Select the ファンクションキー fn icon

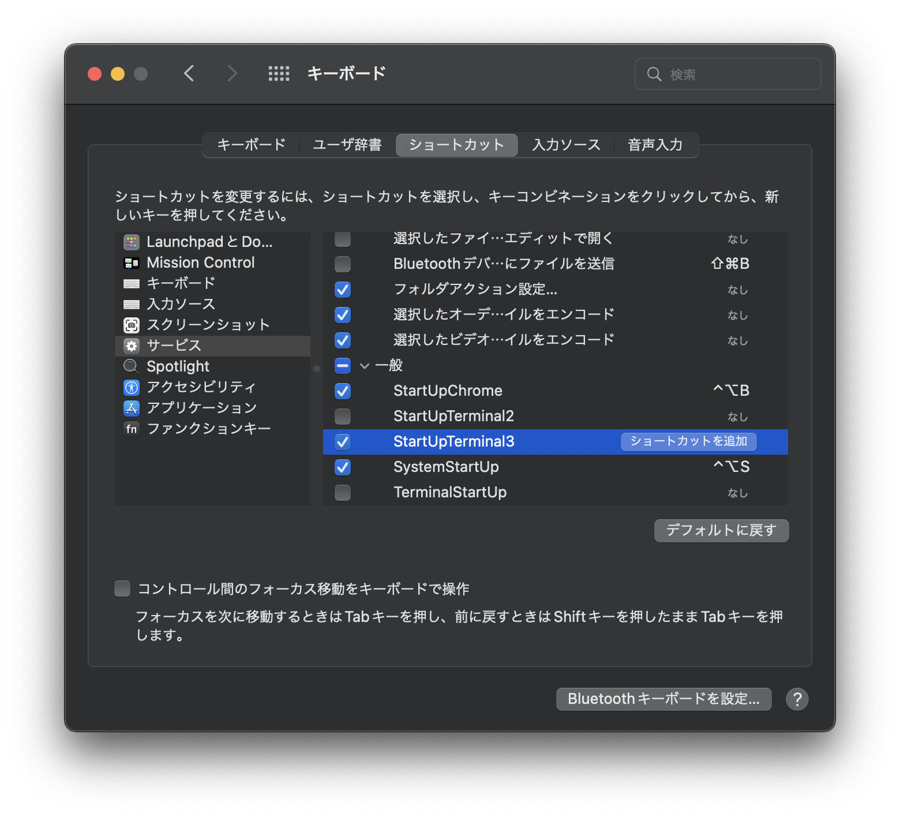[x=132, y=429]
